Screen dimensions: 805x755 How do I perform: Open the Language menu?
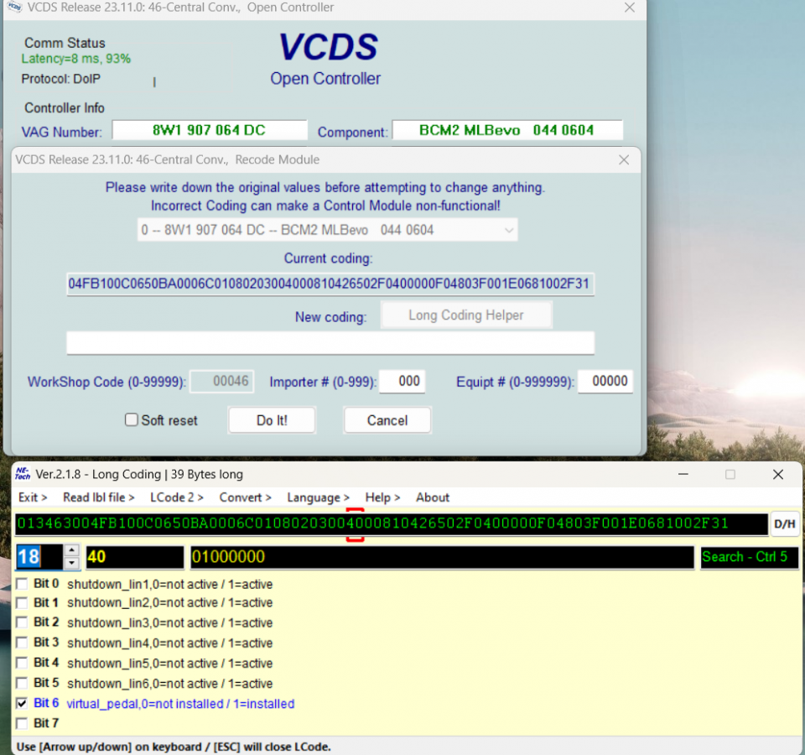click(318, 497)
